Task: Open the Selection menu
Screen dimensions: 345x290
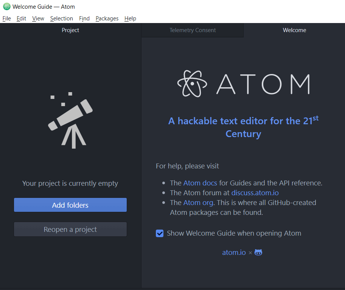Action: click(61, 19)
